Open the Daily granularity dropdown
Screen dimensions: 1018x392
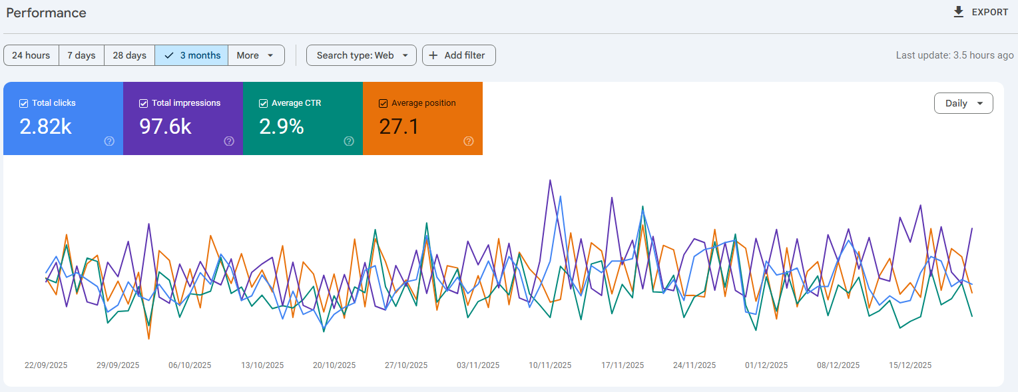[x=963, y=103]
